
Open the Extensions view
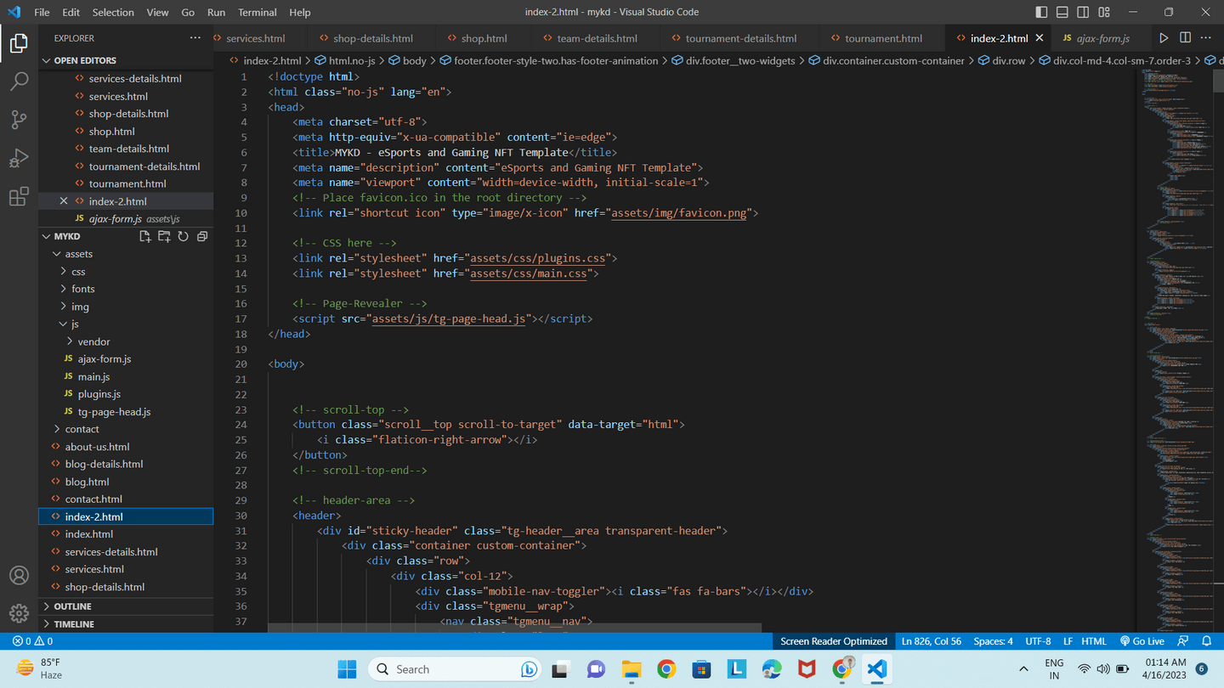tap(19, 197)
